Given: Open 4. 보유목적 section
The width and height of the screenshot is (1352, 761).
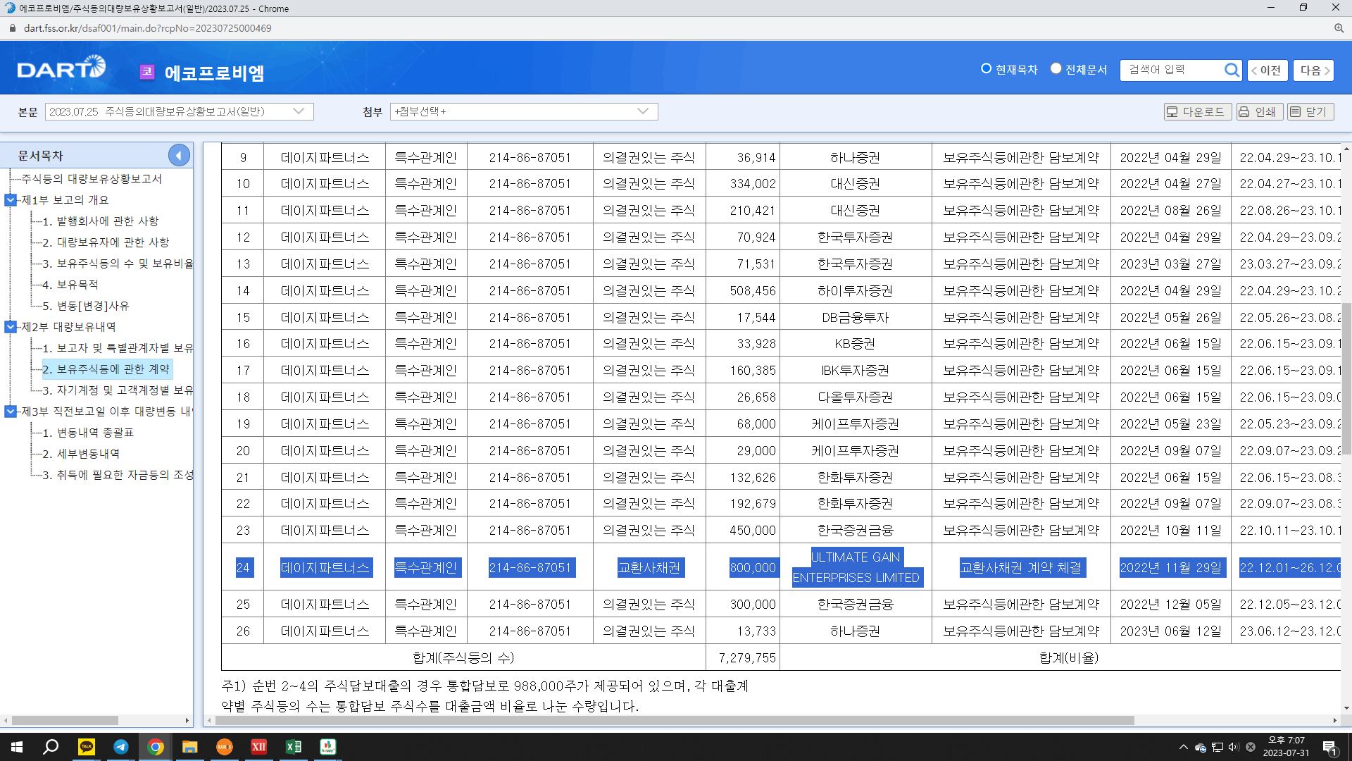Looking at the screenshot, I should 70,285.
